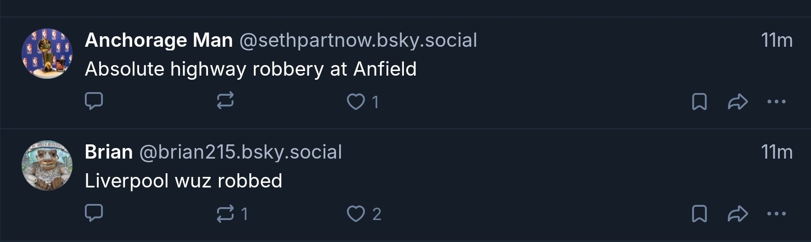Open the @sethpartnow.bsky.social handle
Viewport: 811px width, 242px height.
(358, 40)
